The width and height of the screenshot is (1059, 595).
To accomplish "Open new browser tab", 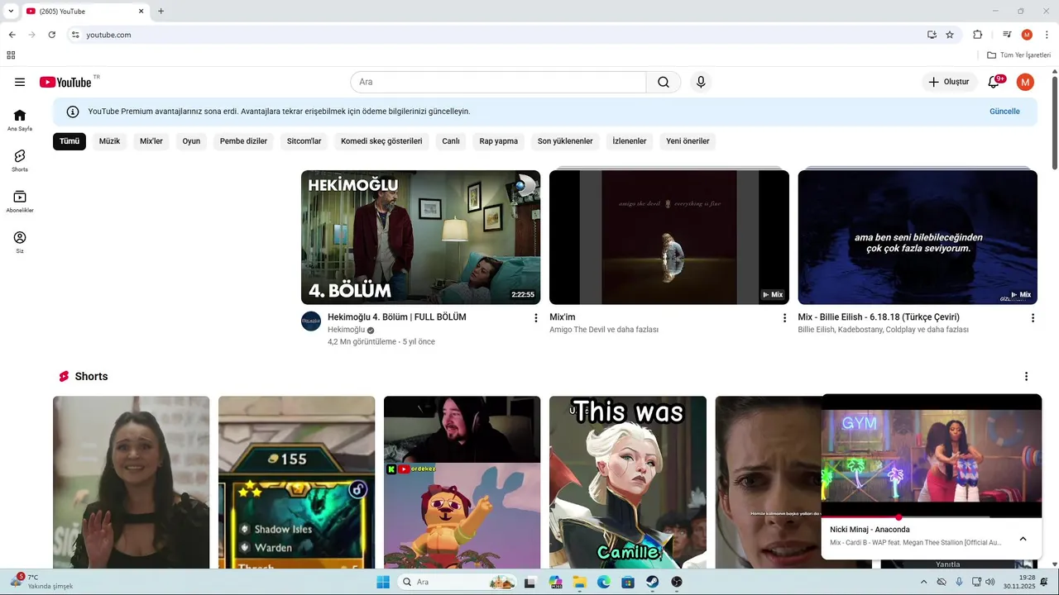I will click(x=161, y=12).
